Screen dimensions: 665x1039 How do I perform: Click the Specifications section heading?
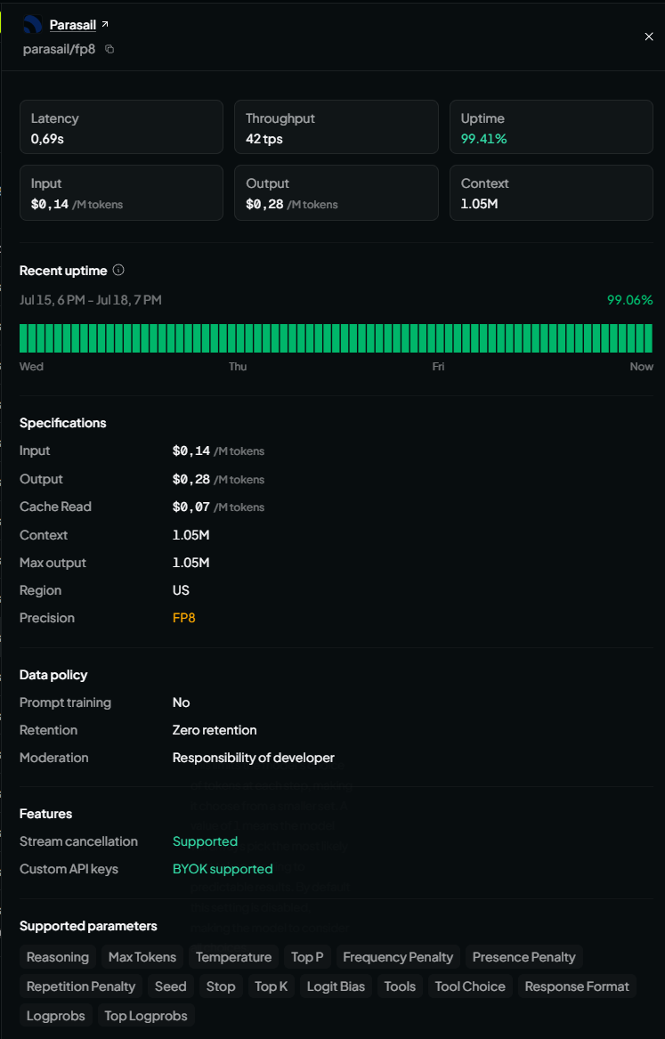pyautogui.click(x=63, y=423)
